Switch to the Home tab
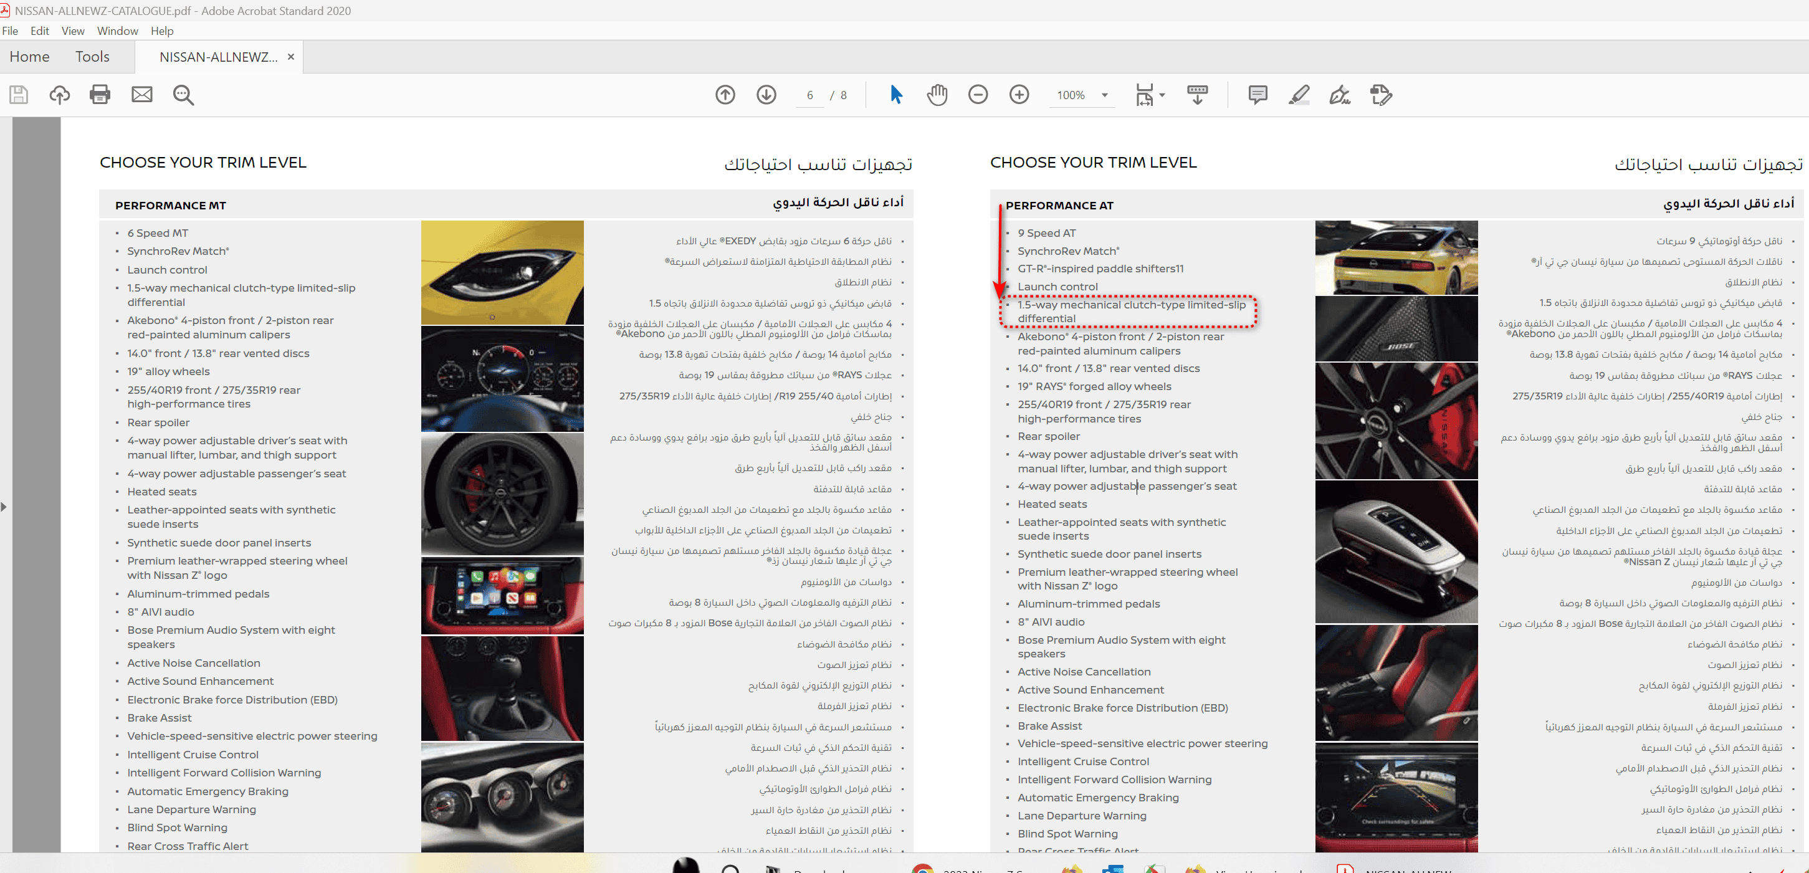 pyautogui.click(x=29, y=57)
